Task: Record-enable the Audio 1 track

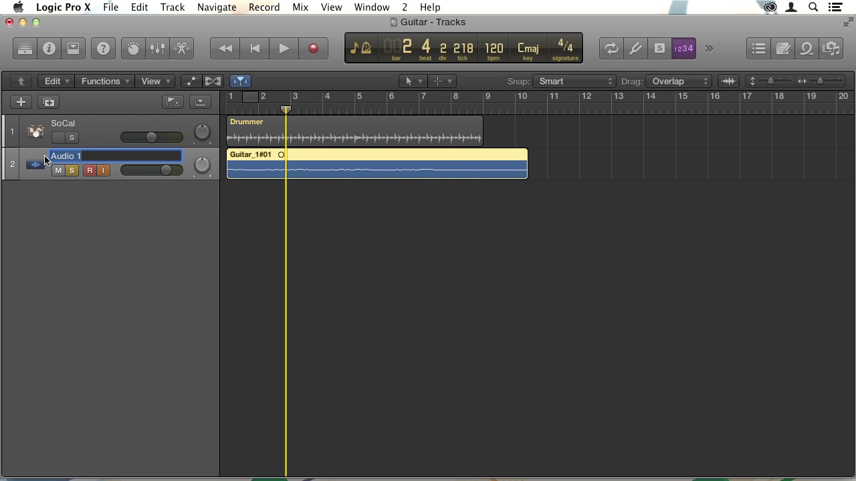Action: point(90,171)
